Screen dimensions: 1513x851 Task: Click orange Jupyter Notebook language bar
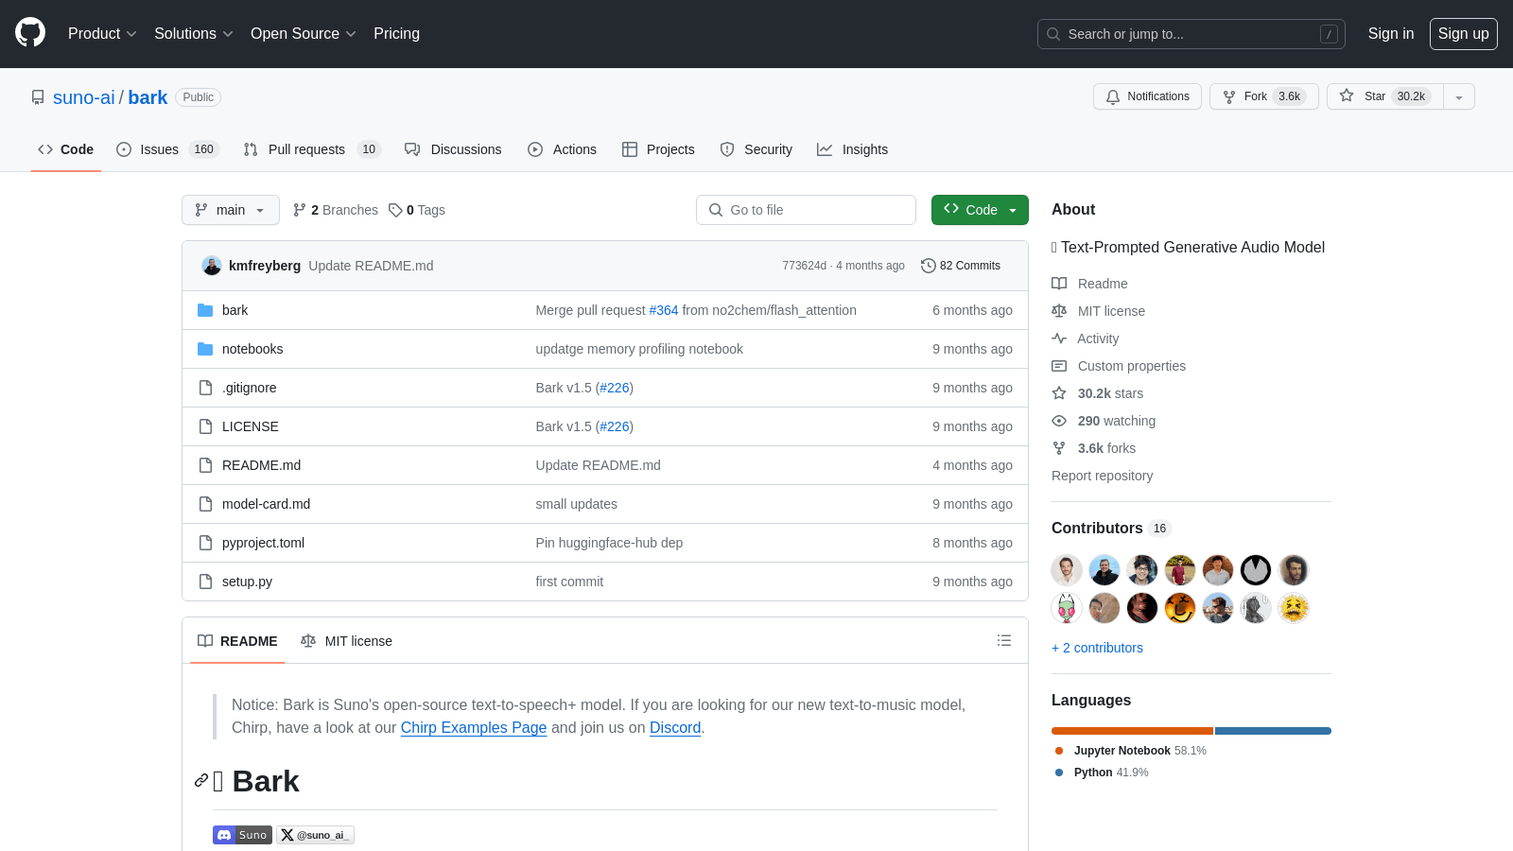(1132, 731)
